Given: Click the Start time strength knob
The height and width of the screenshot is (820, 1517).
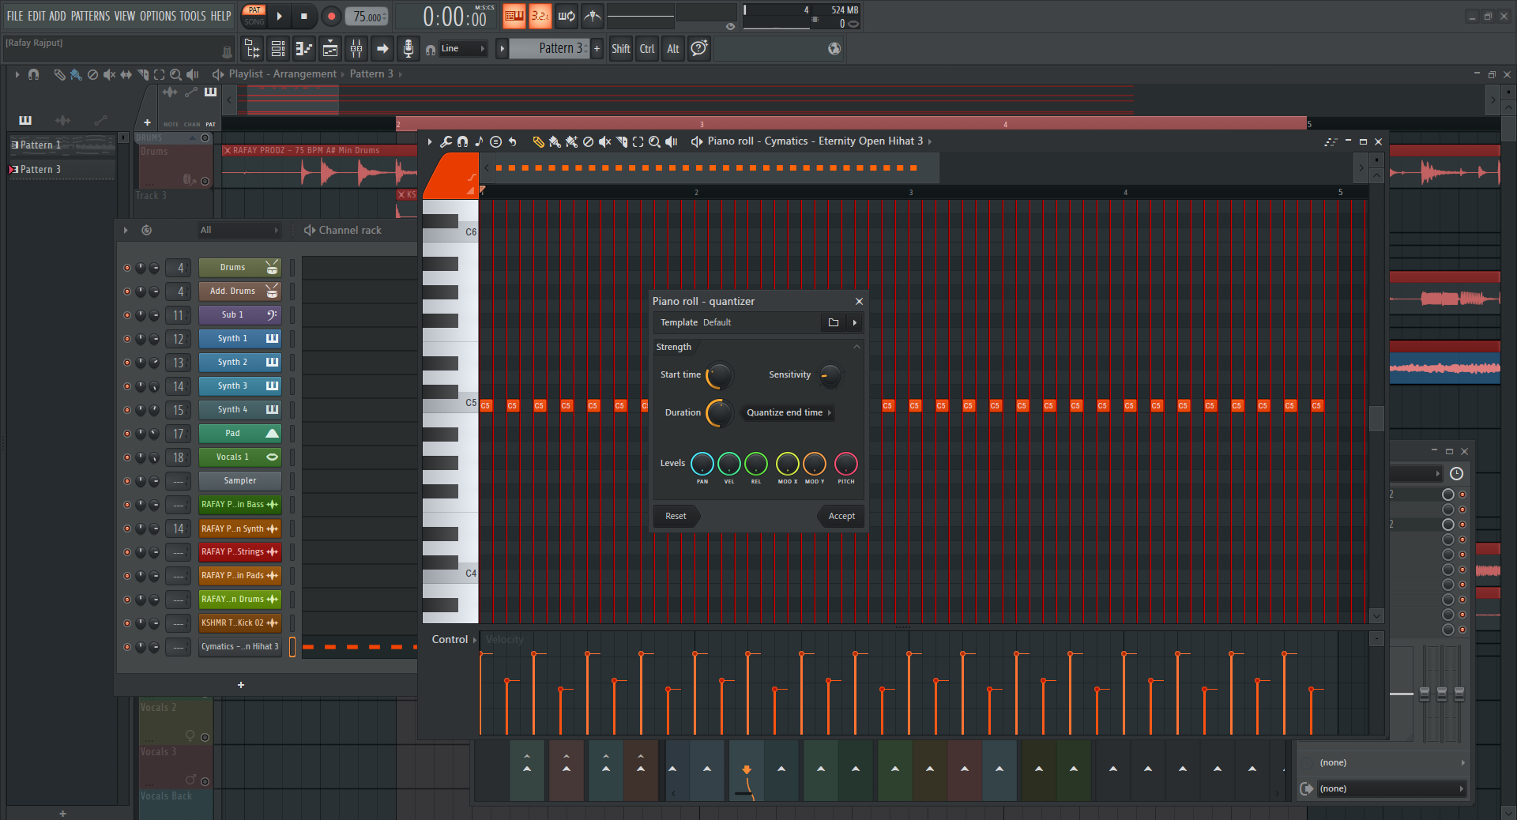Looking at the screenshot, I should click(719, 375).
